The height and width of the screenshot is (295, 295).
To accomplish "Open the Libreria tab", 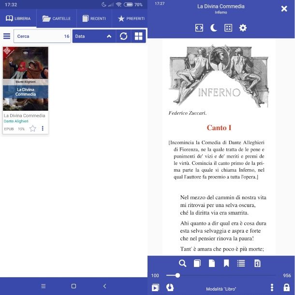I will 18,18.
